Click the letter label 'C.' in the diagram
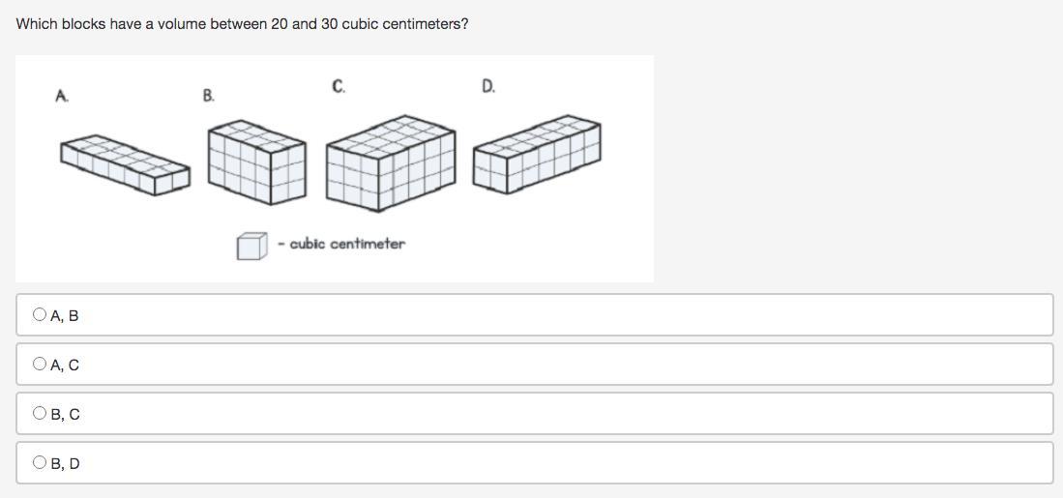The image size is (1063, 498). (x=339, y=87)
